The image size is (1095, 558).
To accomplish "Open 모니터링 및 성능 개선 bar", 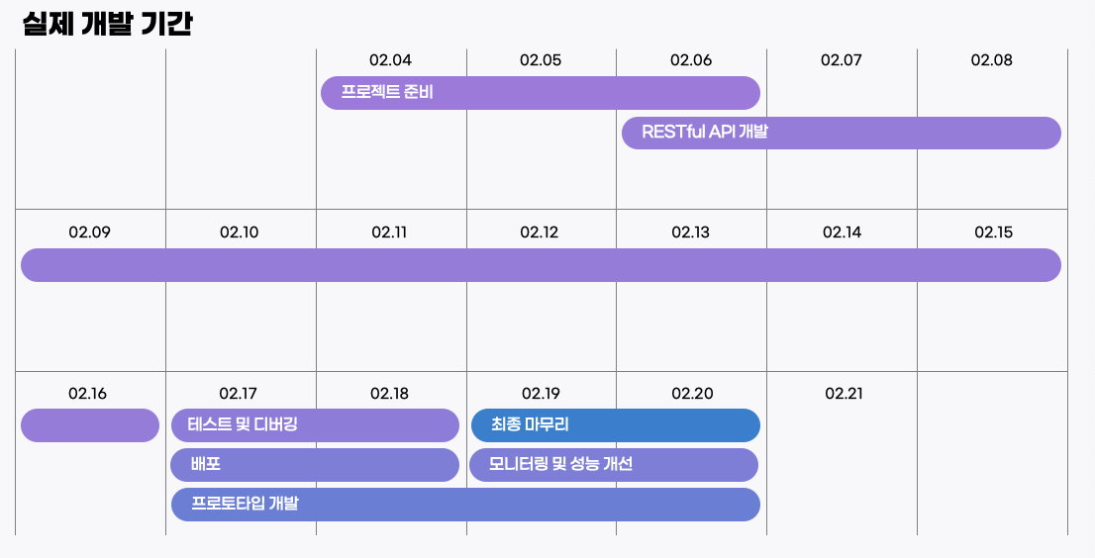I will point(614,465).
